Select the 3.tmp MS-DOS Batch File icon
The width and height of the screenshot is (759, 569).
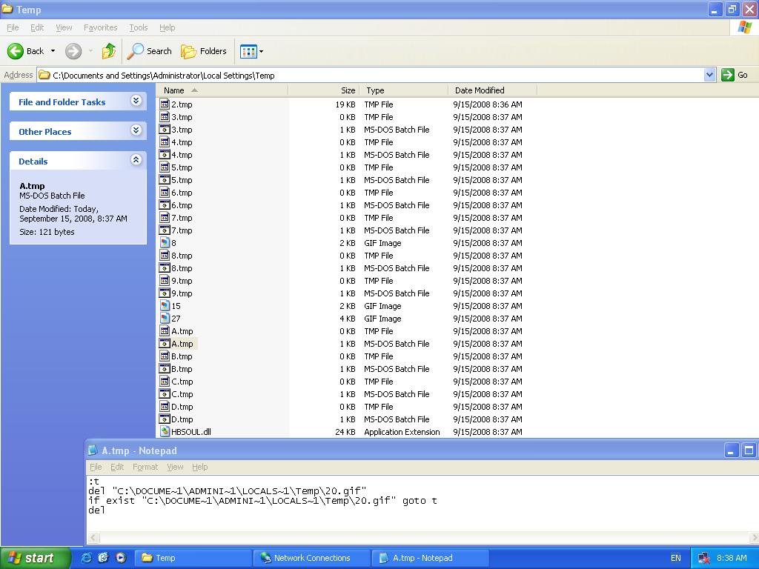165,129
